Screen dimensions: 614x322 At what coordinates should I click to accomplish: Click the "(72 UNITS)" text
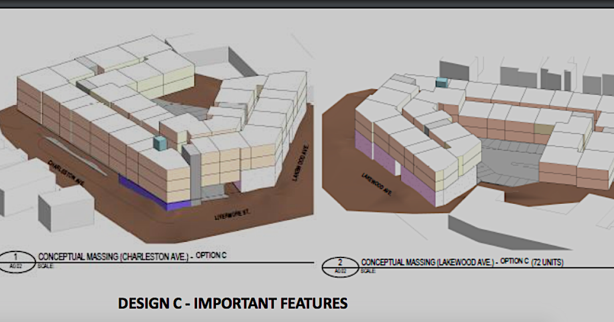(547, 262)
